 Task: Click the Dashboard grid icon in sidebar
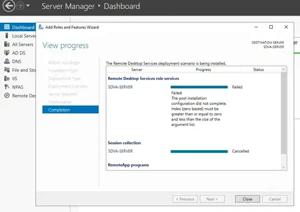pos(7,27)
